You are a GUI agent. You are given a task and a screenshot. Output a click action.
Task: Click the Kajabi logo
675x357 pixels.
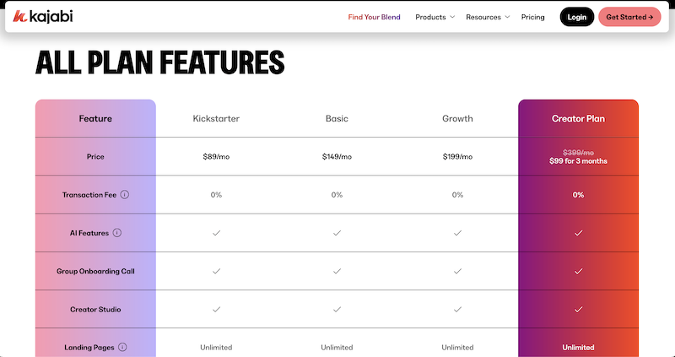[43, 17]
